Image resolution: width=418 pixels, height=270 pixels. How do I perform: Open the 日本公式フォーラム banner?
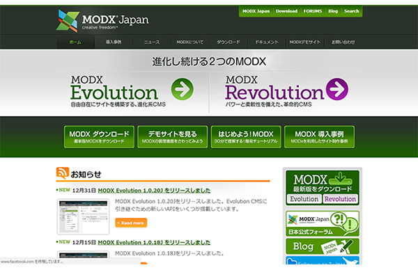tap(323, 223)
